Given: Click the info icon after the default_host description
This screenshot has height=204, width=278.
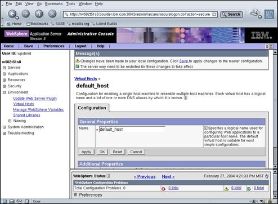Looking at the screenshot, I should 186,97.
